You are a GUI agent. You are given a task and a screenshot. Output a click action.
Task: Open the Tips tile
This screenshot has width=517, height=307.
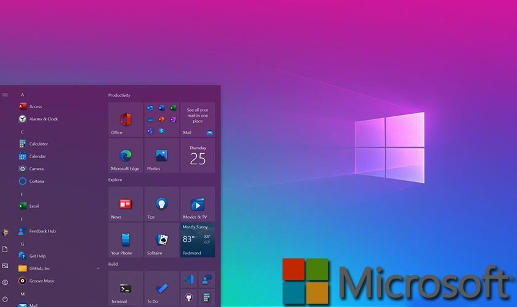[161, 204]
